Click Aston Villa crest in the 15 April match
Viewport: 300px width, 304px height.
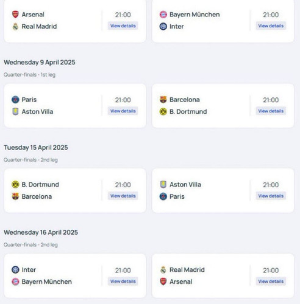coord(163,184)
